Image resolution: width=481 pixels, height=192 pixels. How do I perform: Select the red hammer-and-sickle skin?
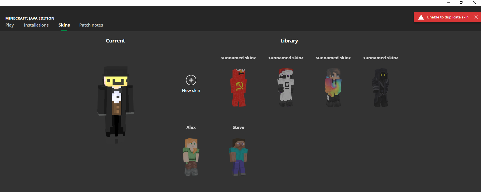[238, 87]
